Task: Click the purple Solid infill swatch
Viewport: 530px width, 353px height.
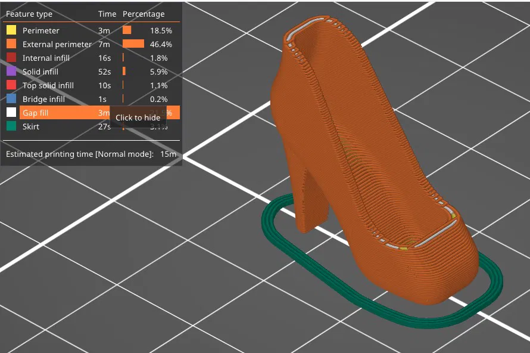Action: point(11,72)
